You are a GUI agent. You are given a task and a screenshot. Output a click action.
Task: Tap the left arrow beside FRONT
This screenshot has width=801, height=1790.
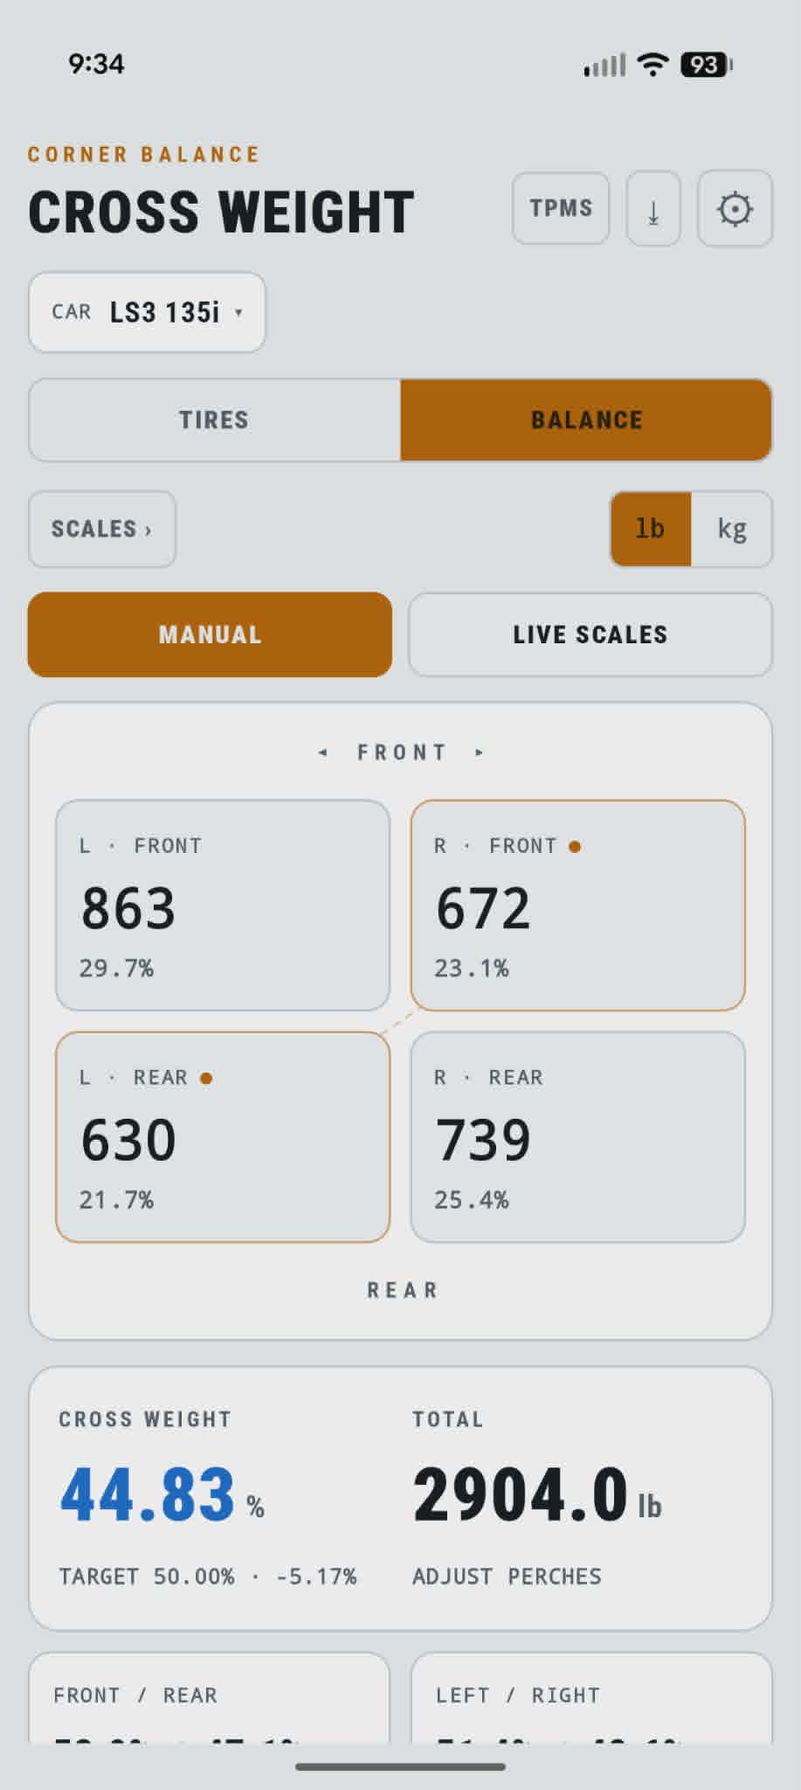point(323,753)
